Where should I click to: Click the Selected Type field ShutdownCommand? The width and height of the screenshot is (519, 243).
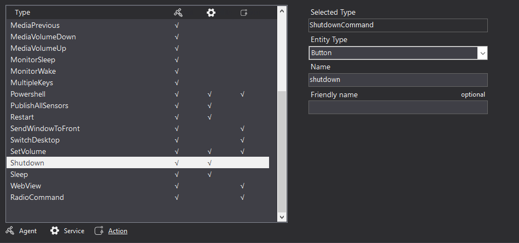tap(398, 25)
